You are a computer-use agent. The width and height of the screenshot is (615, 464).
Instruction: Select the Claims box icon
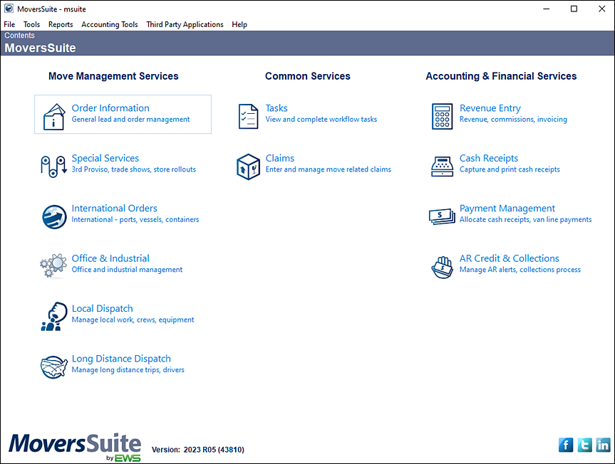(248, 165)
